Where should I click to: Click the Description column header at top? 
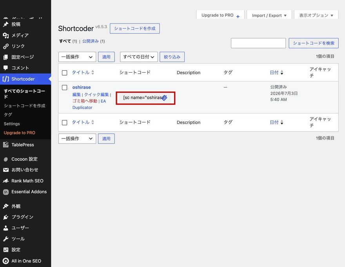coord(189,73)
